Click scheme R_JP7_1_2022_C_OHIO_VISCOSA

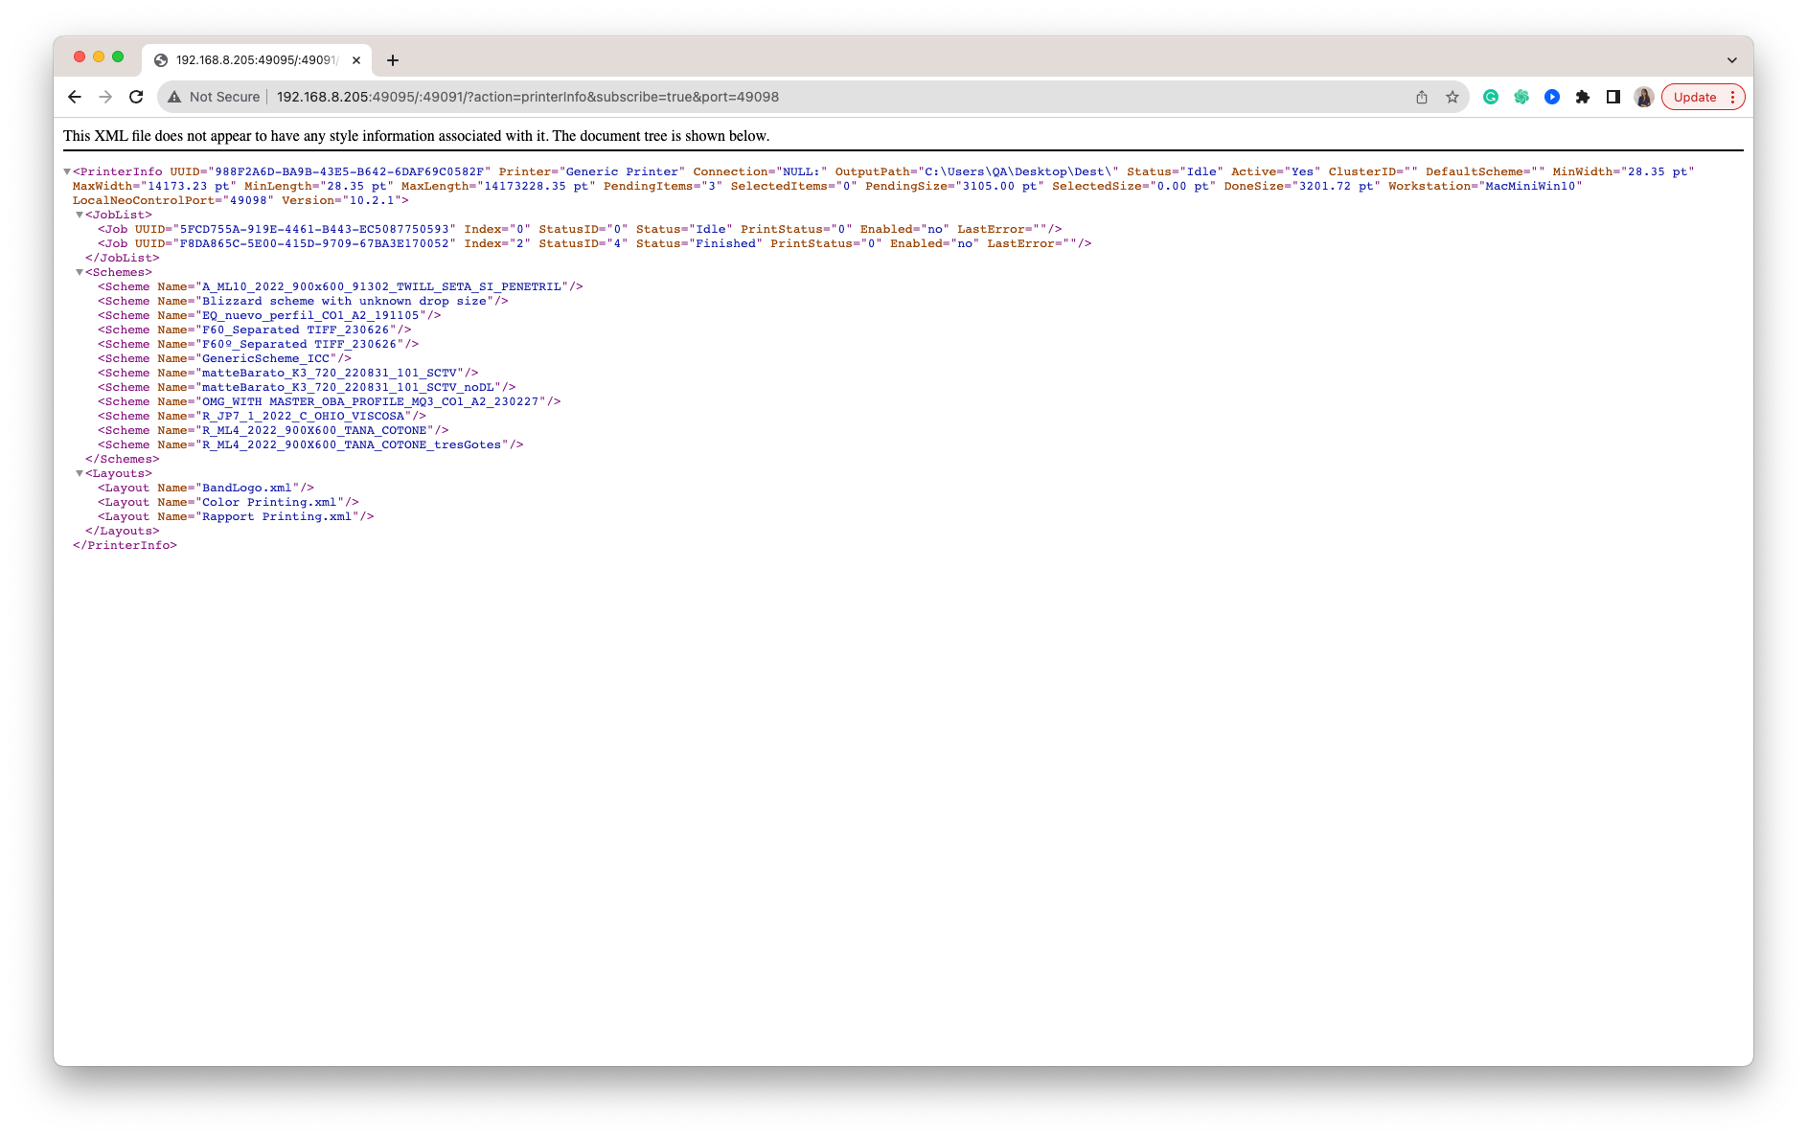(263, 416)
